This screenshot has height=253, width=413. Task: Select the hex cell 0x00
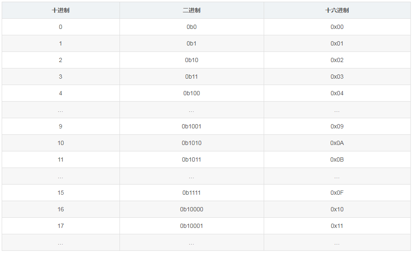(337, 27)
